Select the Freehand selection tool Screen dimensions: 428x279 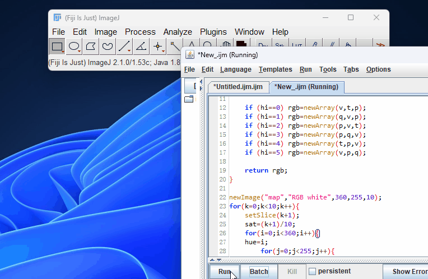tap(107, 46)
